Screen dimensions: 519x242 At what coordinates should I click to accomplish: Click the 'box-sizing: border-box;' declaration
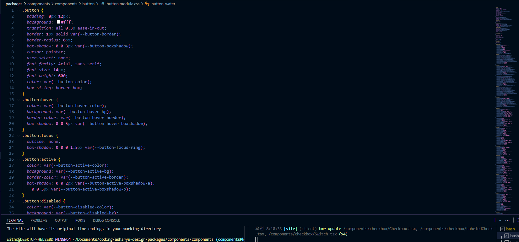[55, 88]
